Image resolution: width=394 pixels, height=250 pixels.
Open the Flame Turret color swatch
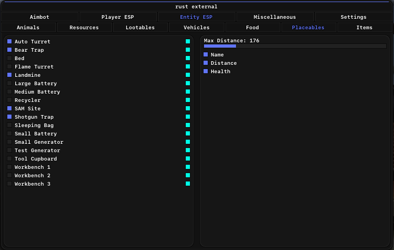pos(188,66)
